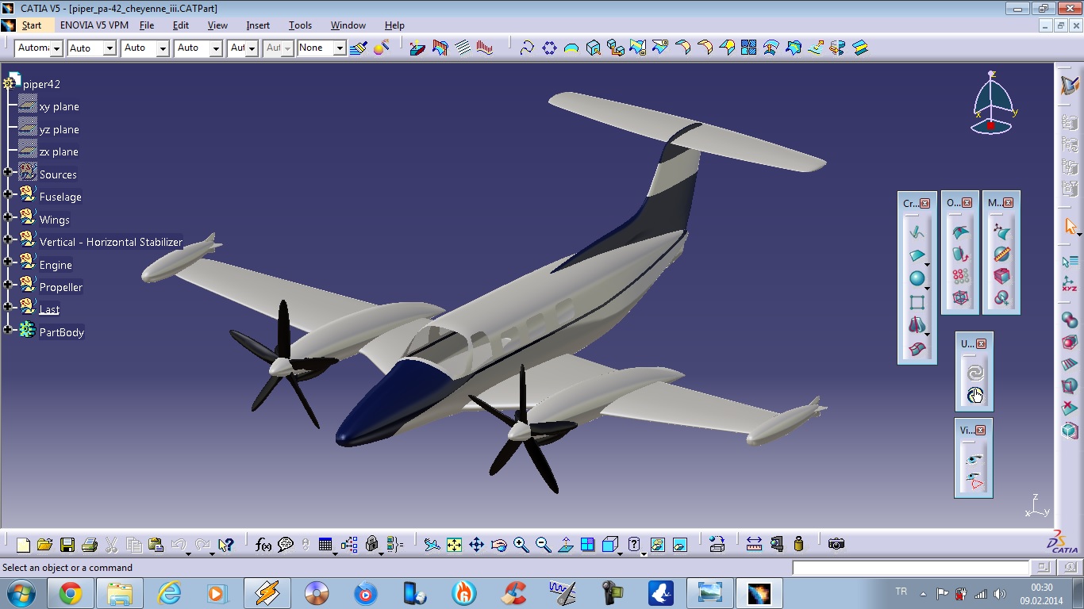Screen dimensions: 1084x609
Task: Select the Last tree item
Action: point(49,310)
